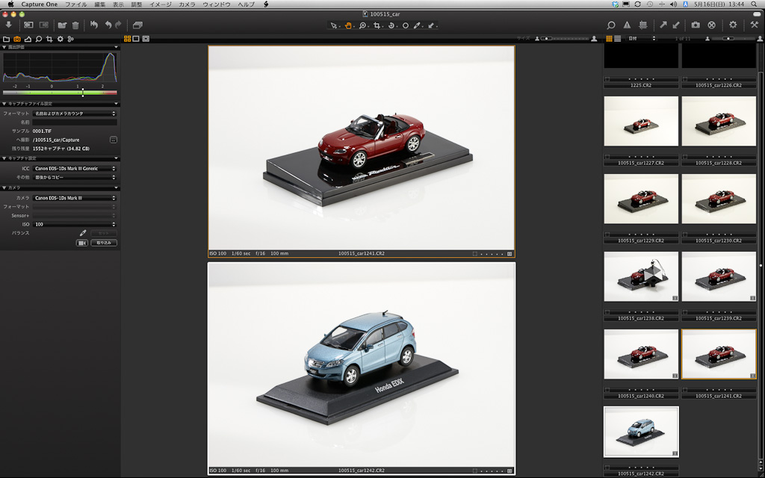The width and height of the screenshot is (765, 478).
Task: Select thumbnail 100515_car1238.CR2
Action: click(641, 276)
